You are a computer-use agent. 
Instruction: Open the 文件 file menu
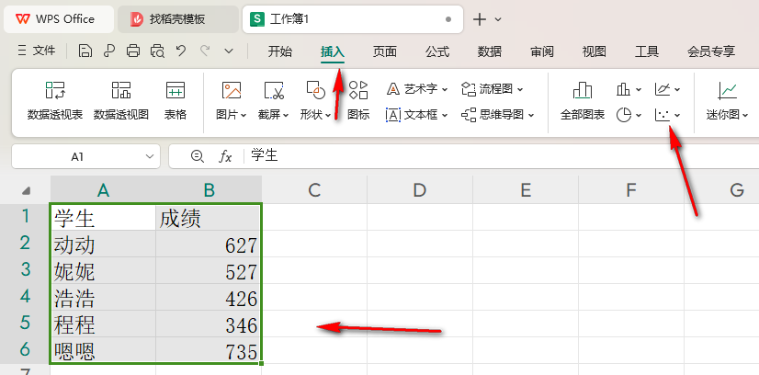pos(37,51)
